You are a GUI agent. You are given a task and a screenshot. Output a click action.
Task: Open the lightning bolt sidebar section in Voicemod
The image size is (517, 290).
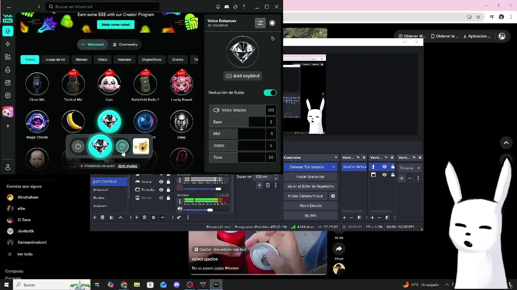tap(8, 44)
